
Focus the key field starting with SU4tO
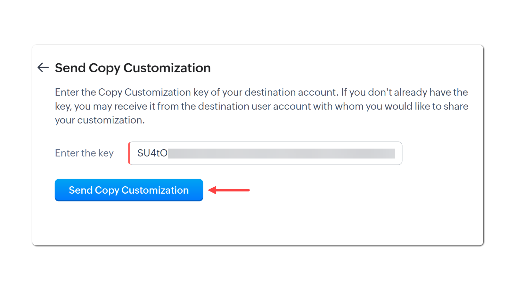click(x=265, y=153)
